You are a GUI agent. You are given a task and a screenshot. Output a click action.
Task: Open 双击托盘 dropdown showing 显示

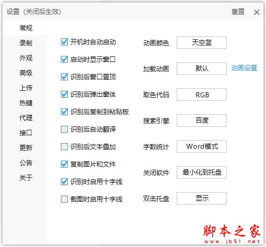coord(202,198)
